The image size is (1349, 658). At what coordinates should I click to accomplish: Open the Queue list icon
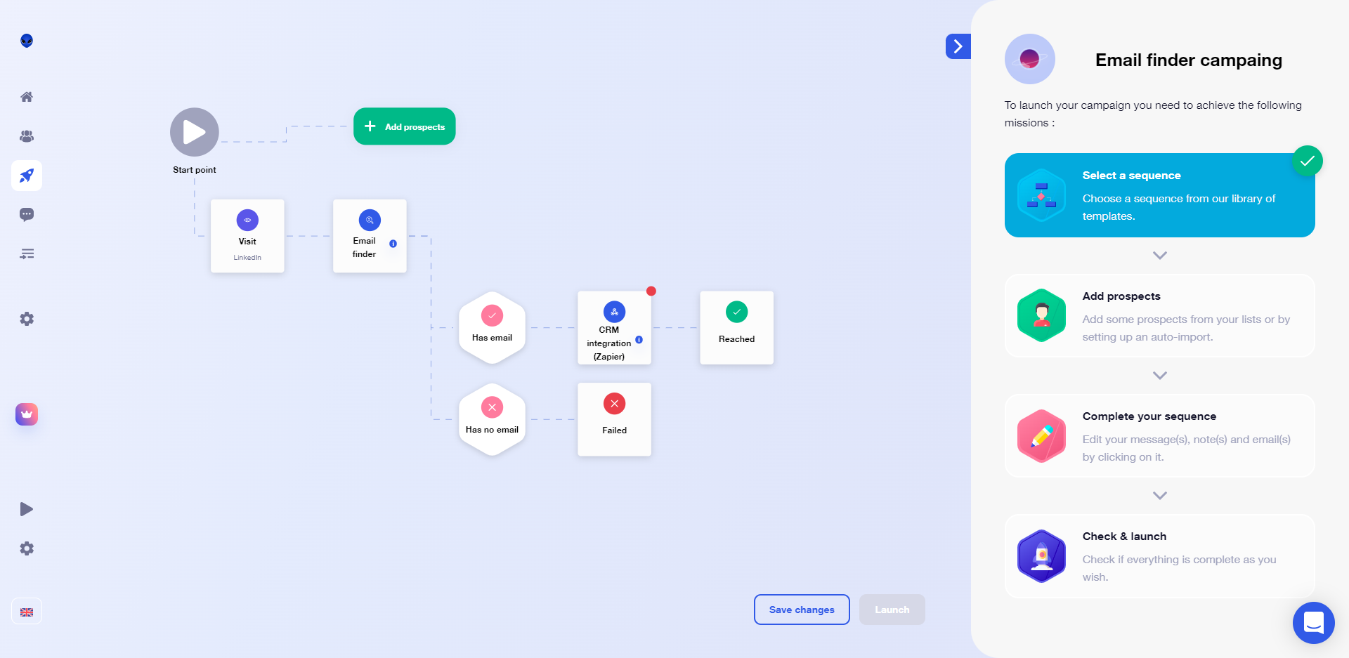pos(27,254)
